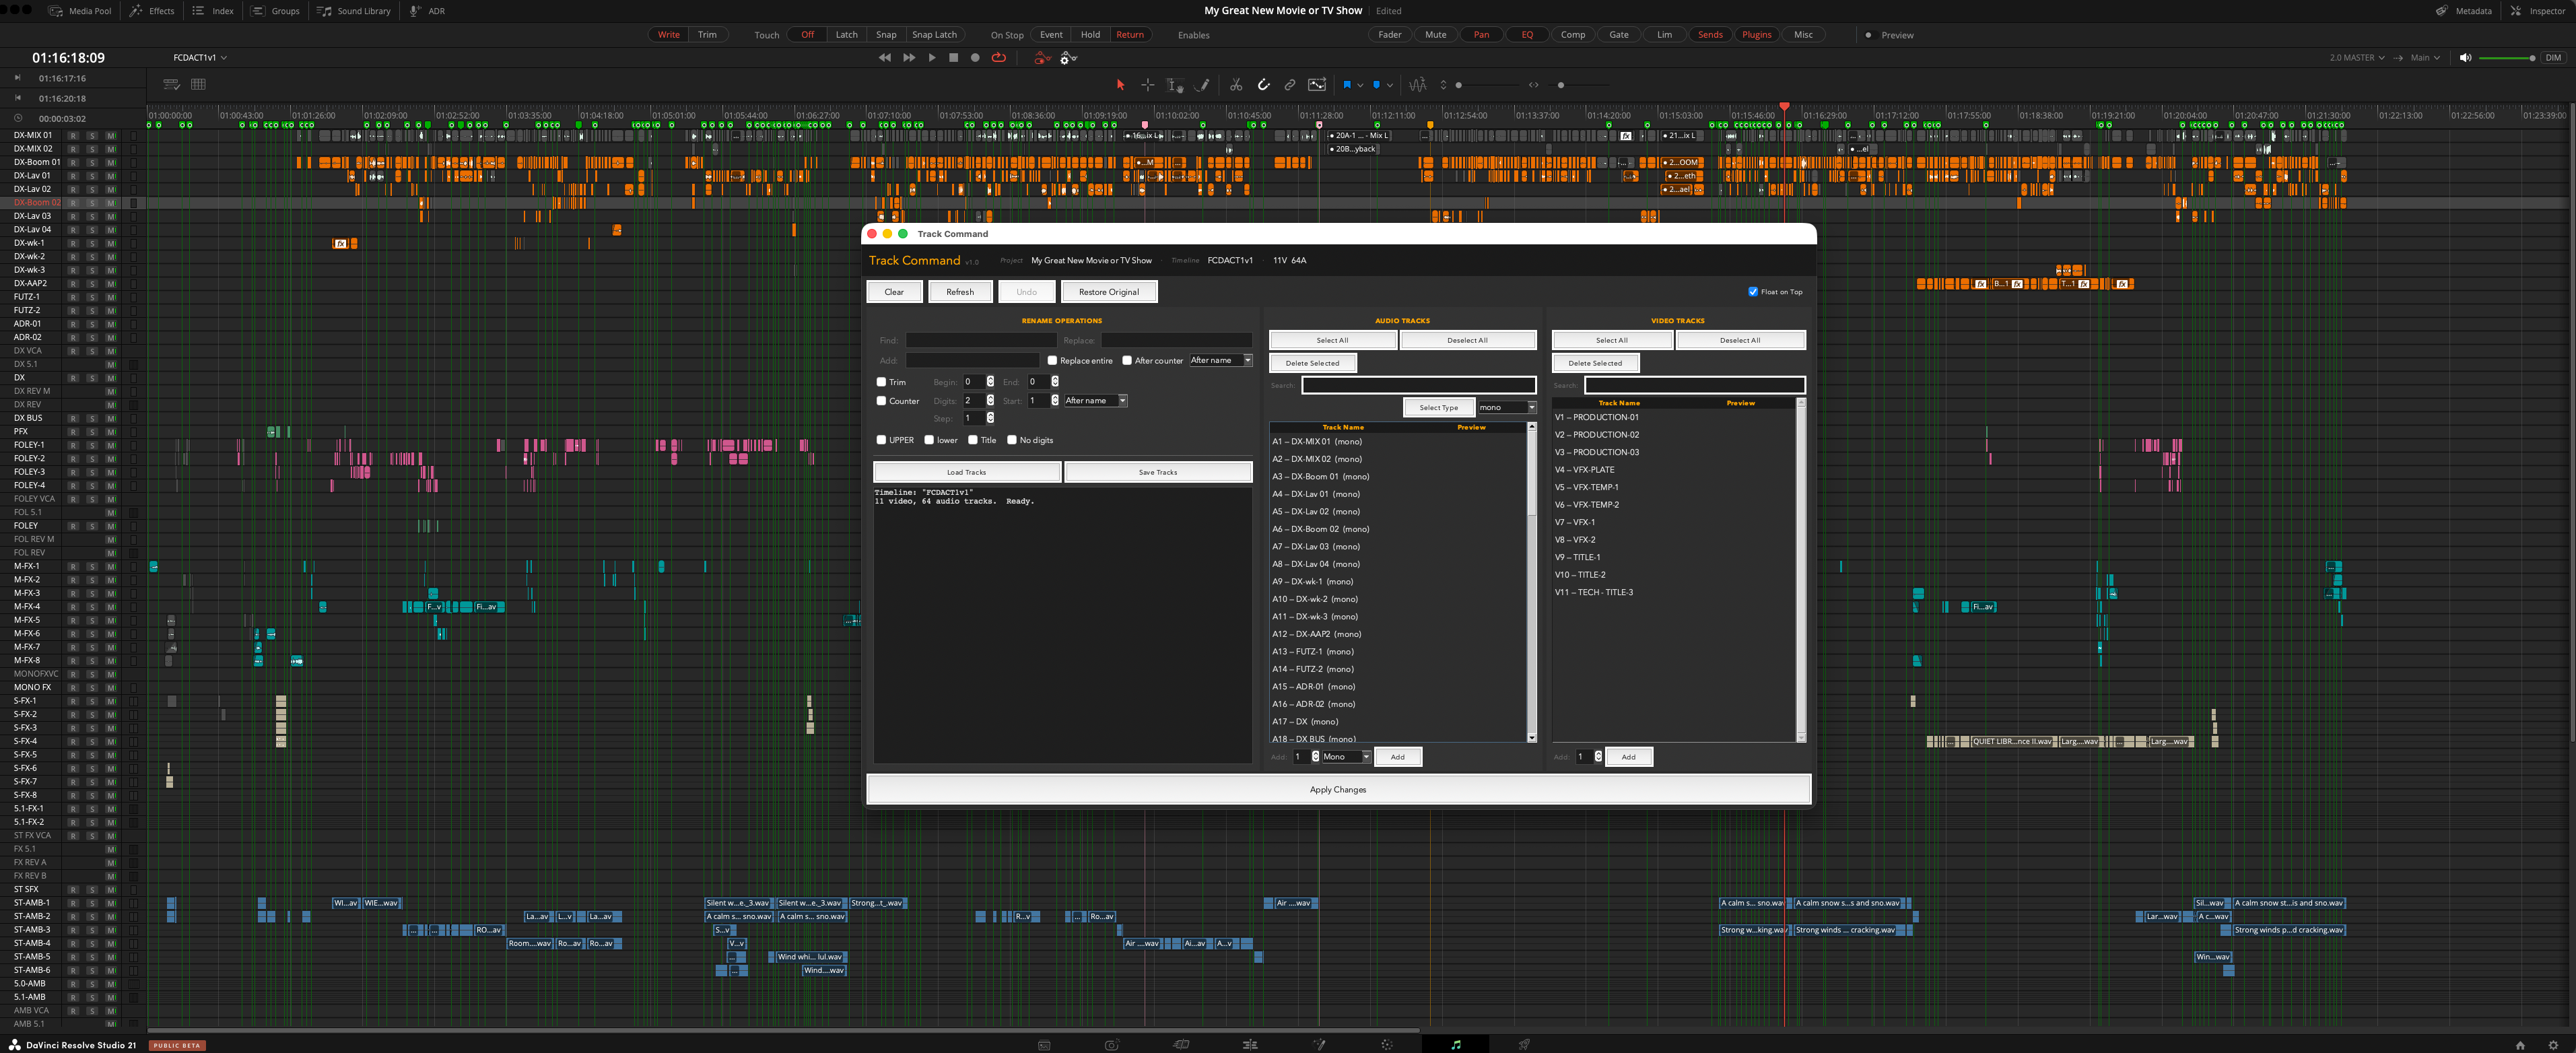The height and width of the screenshot is (1053, 2576).
Task: Expand the FCDACT1v1 timeline selector
Action: (200, 58)
